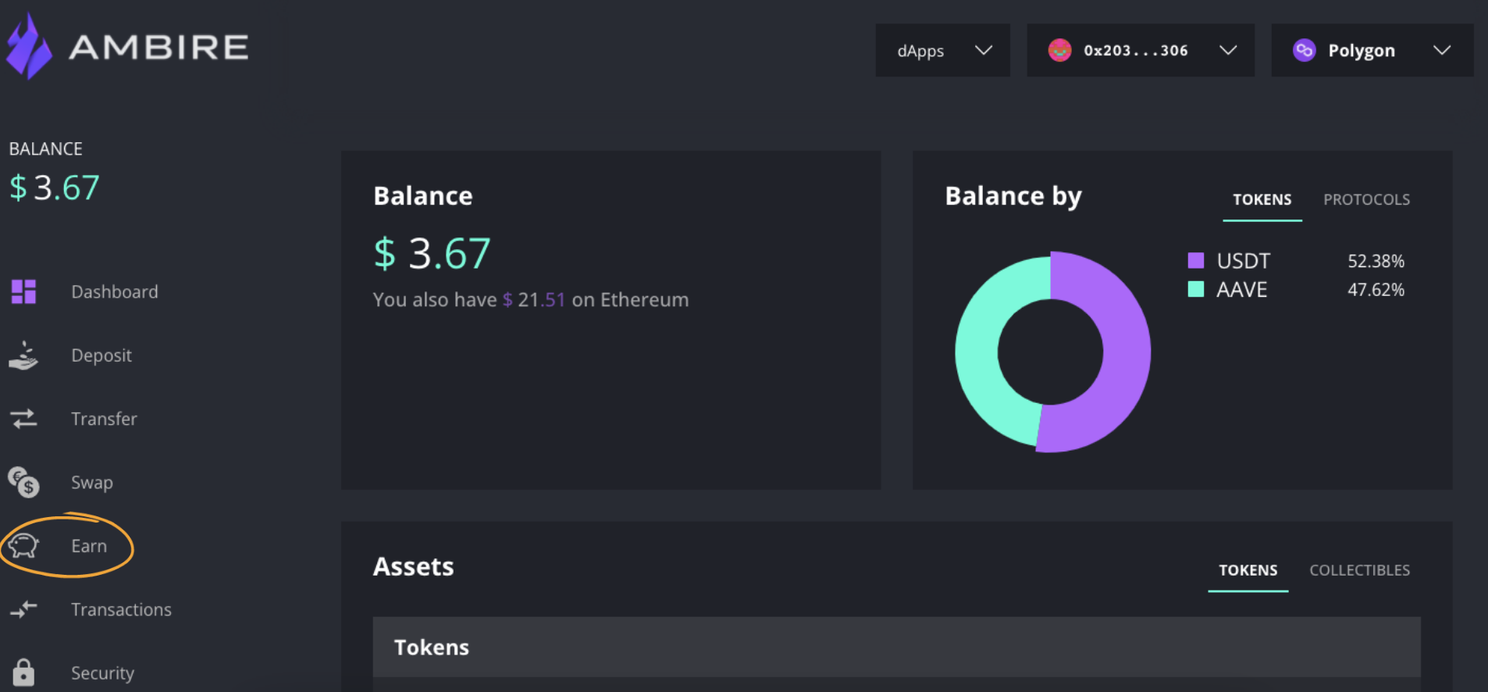This screenshot has width=1488, height=692.
Task: Click the Deposit hand icon
Action: [23, 355]
